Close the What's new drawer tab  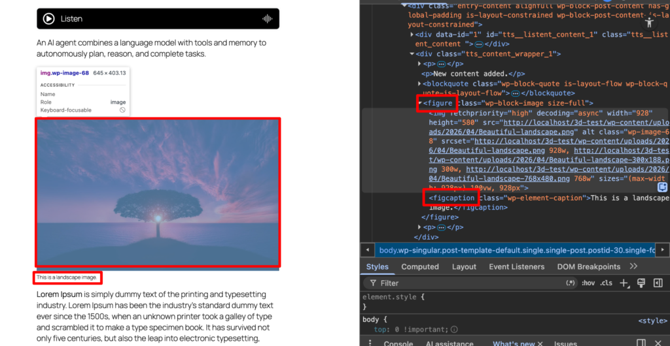pyautogui.click(x=540, y=343)
